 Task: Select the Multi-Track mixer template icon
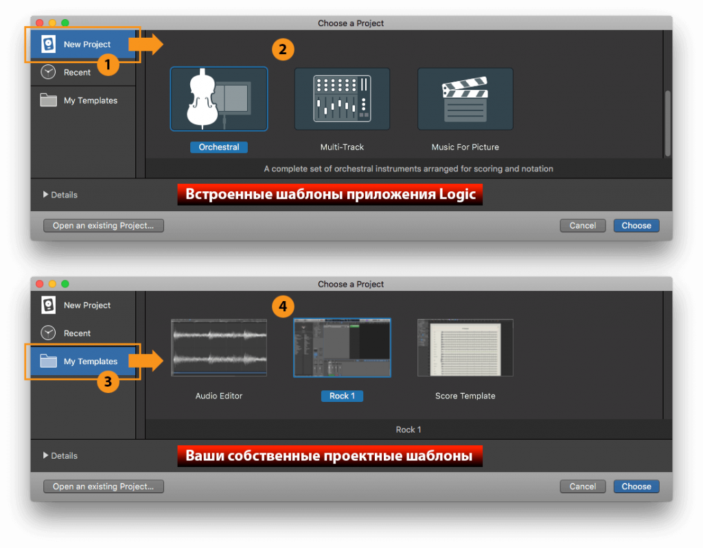pos(342,99)
